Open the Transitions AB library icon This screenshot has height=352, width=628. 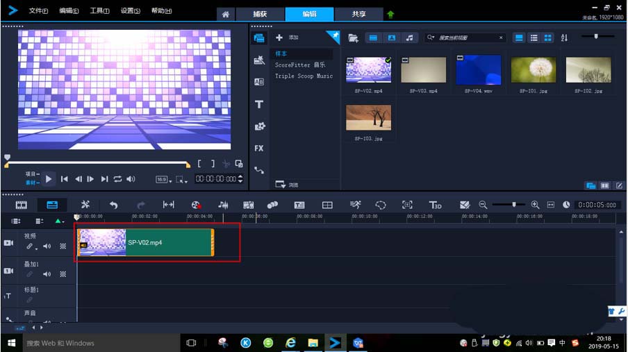[258, 82]
